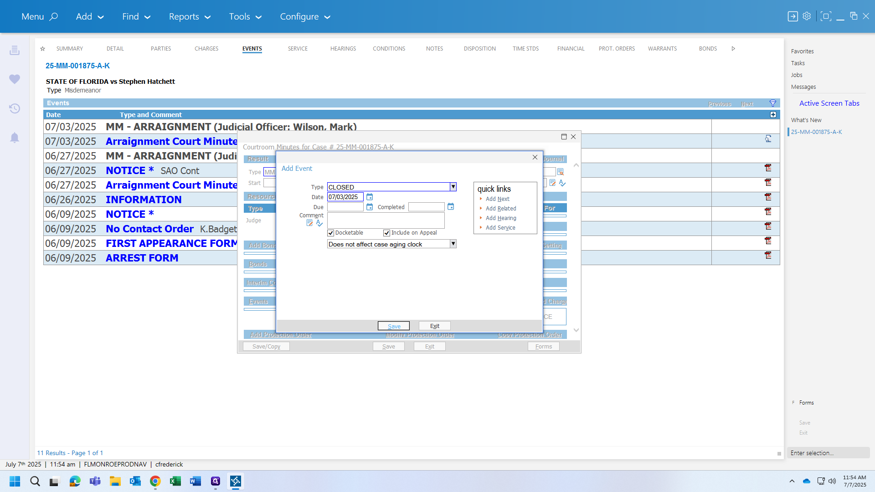This screenshot has height=492, width=875.
Task: Open the PDF document for NOTICE SAO Cont row
Action: [768, 168]
